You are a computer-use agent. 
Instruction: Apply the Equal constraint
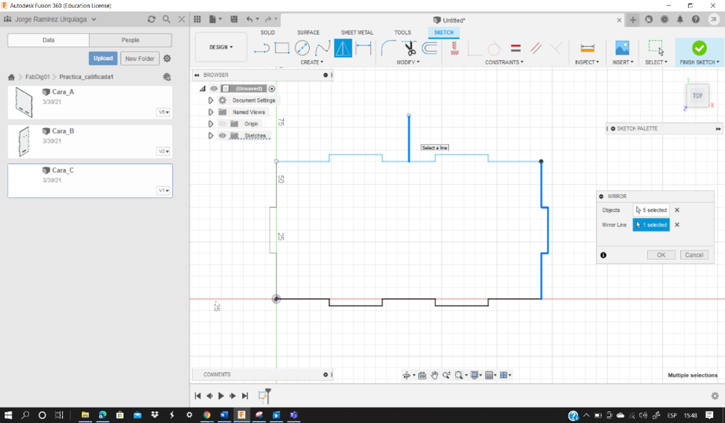point(515,48)
